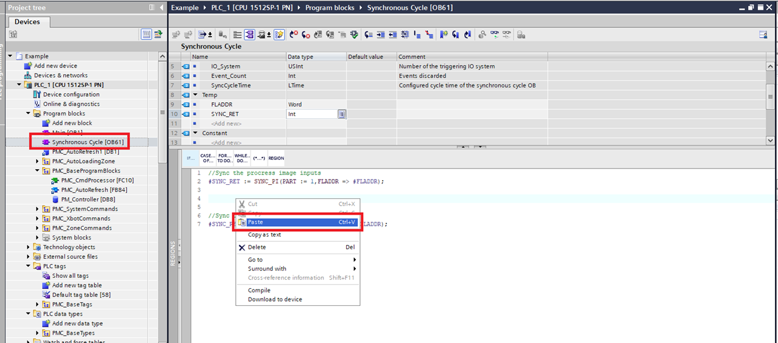
Task: Open the SYNC_RET data type dropdown
Action: (342, 114)
